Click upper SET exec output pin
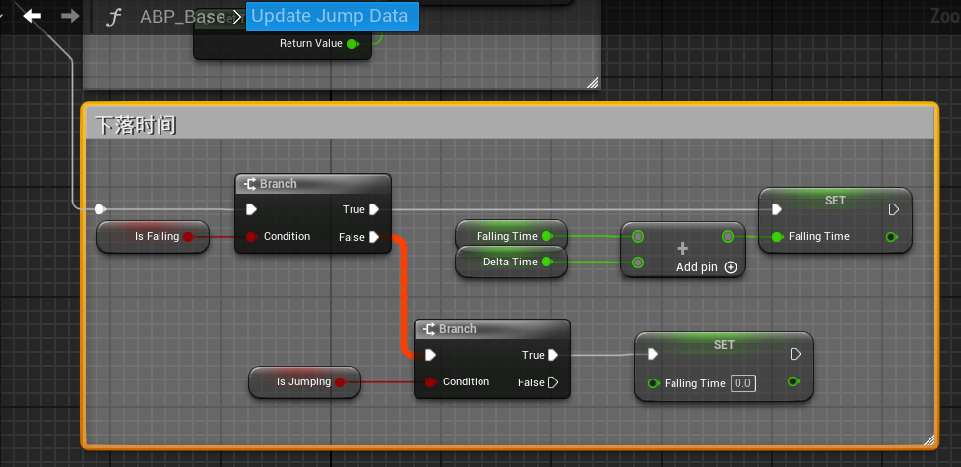 click(894, 210)
